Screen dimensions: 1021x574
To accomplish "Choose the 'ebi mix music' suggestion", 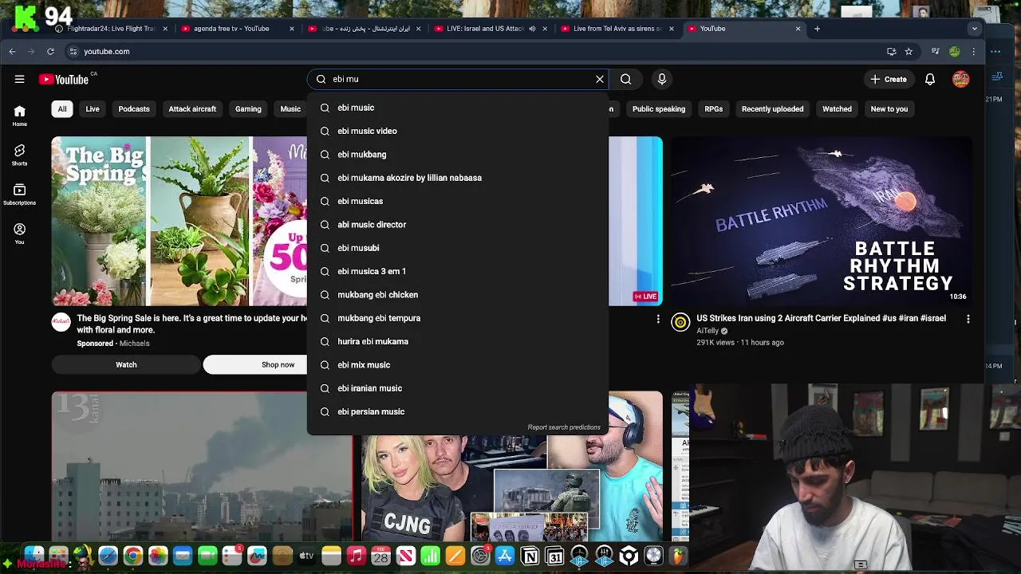I will (458, 364).
